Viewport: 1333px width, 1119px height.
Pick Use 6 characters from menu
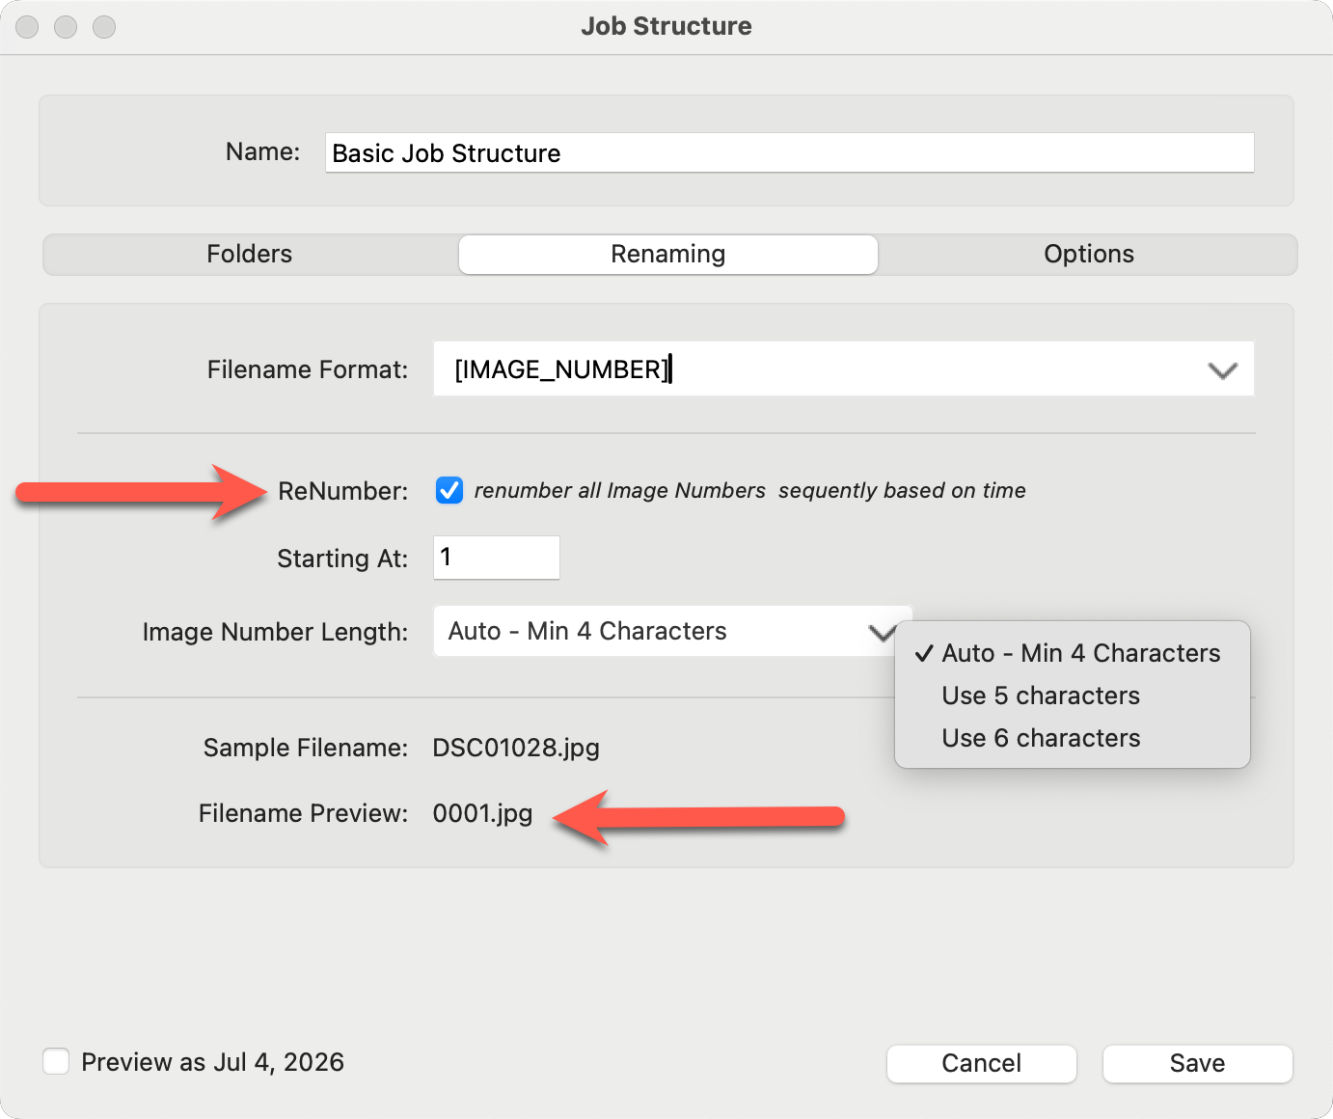click(x=1041, y=738)
